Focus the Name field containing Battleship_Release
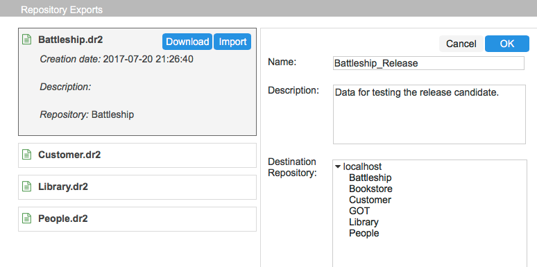Screen dimensions: 537x267 (429, 63)
